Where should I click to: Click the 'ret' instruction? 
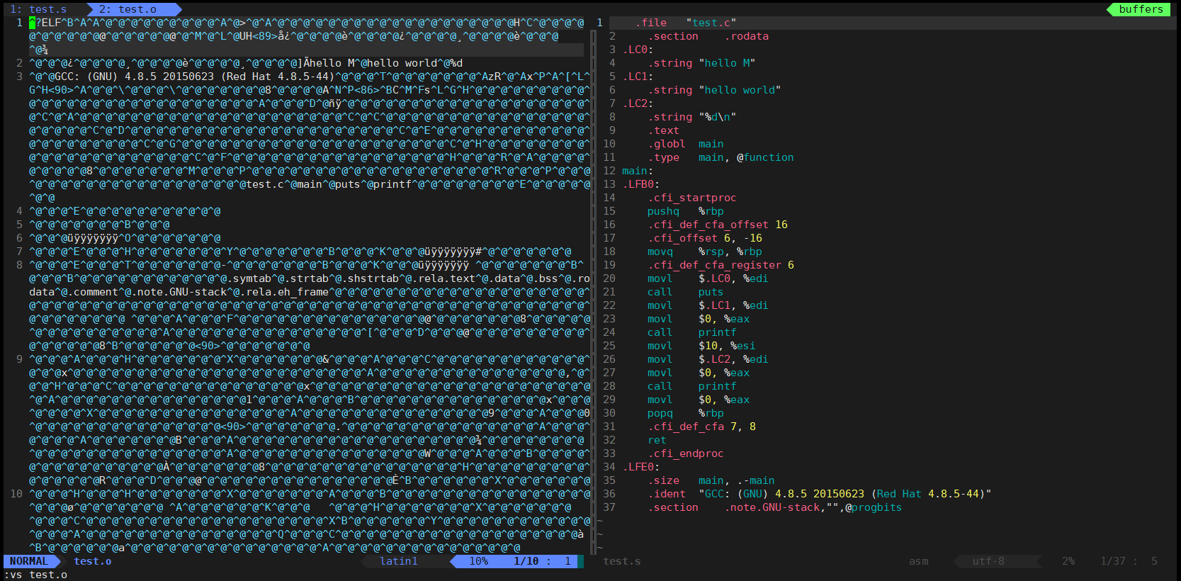click(657, 440)
